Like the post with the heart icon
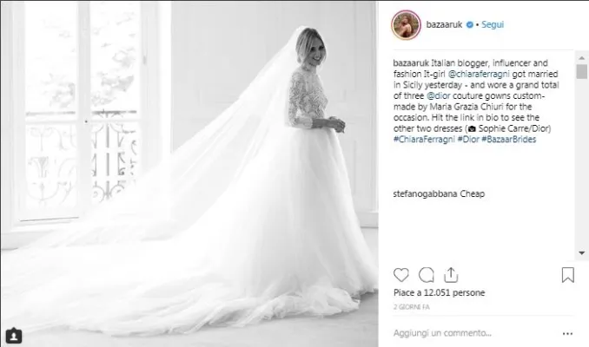589x347 pixels. [400, 275]
